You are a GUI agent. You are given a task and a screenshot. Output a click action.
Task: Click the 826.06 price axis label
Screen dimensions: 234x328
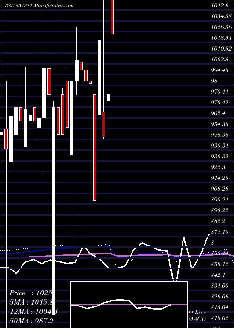[x=219, y=296]
